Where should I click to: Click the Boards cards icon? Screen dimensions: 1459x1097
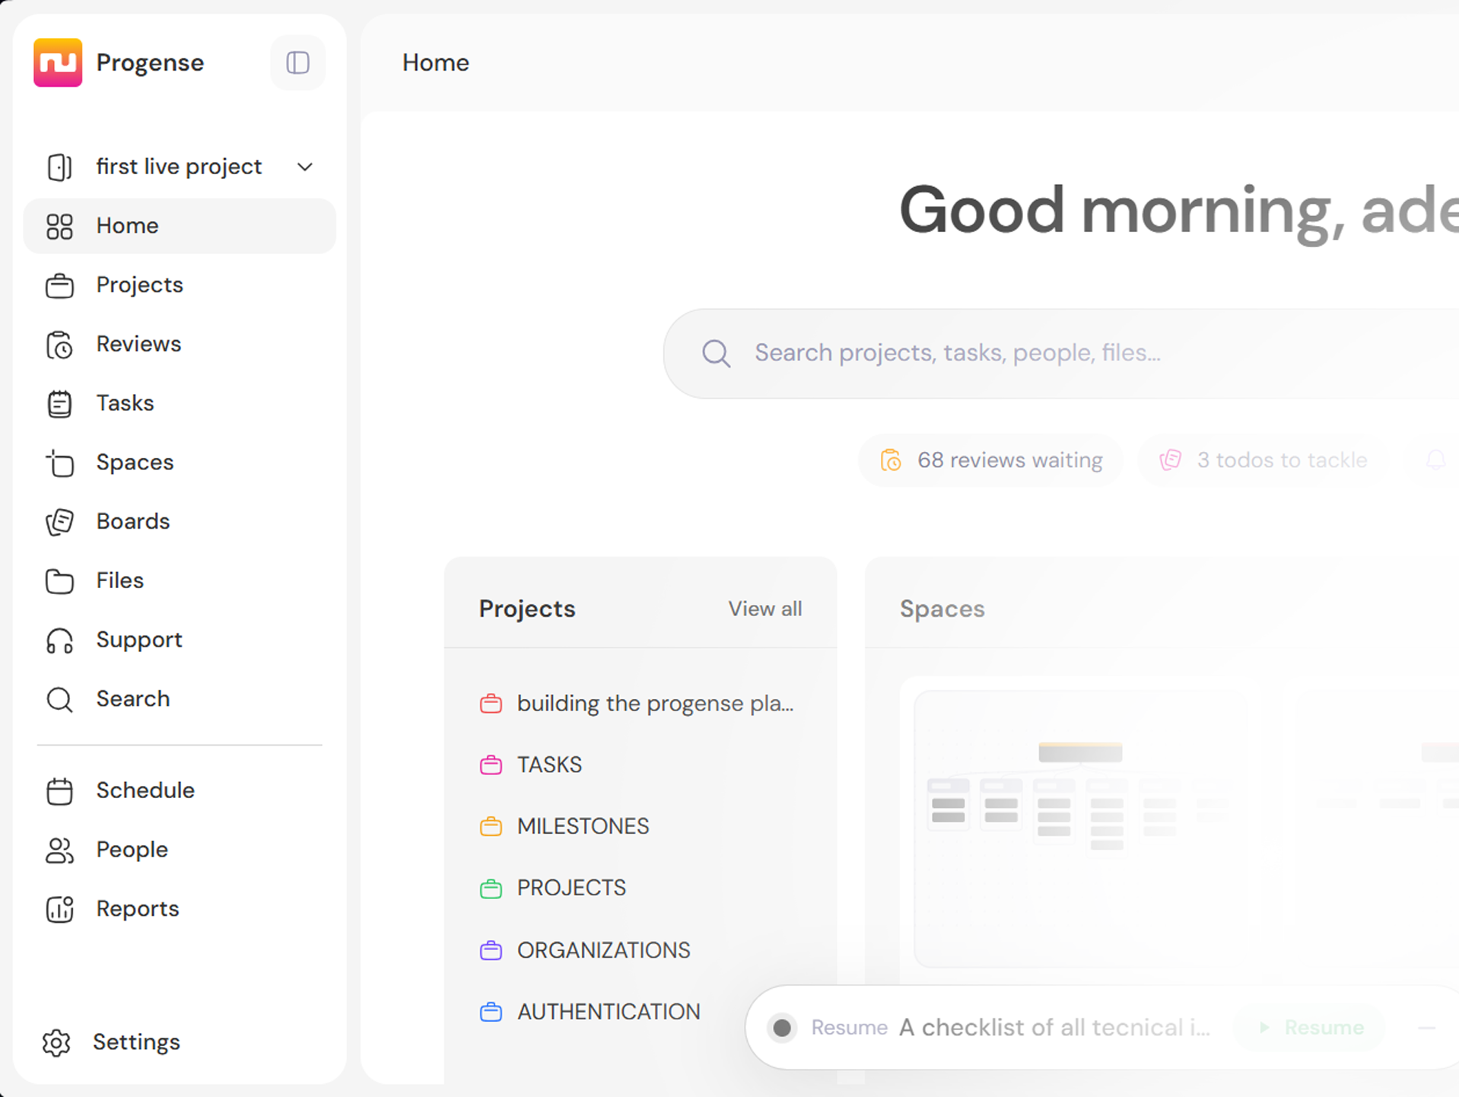(x=59, y=522)
